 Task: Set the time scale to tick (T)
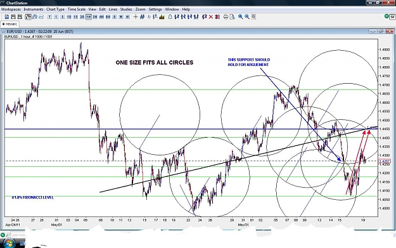point(49,17)
